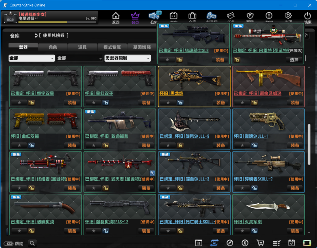This screenshot has width=317, height=248.
Task: Open the shield clan icon in top bar
Action: [250, 16]
